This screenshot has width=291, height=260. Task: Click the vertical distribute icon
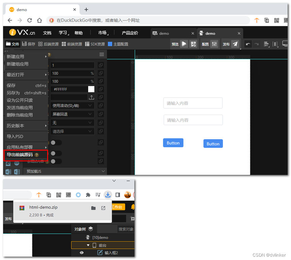coord(275,44)
